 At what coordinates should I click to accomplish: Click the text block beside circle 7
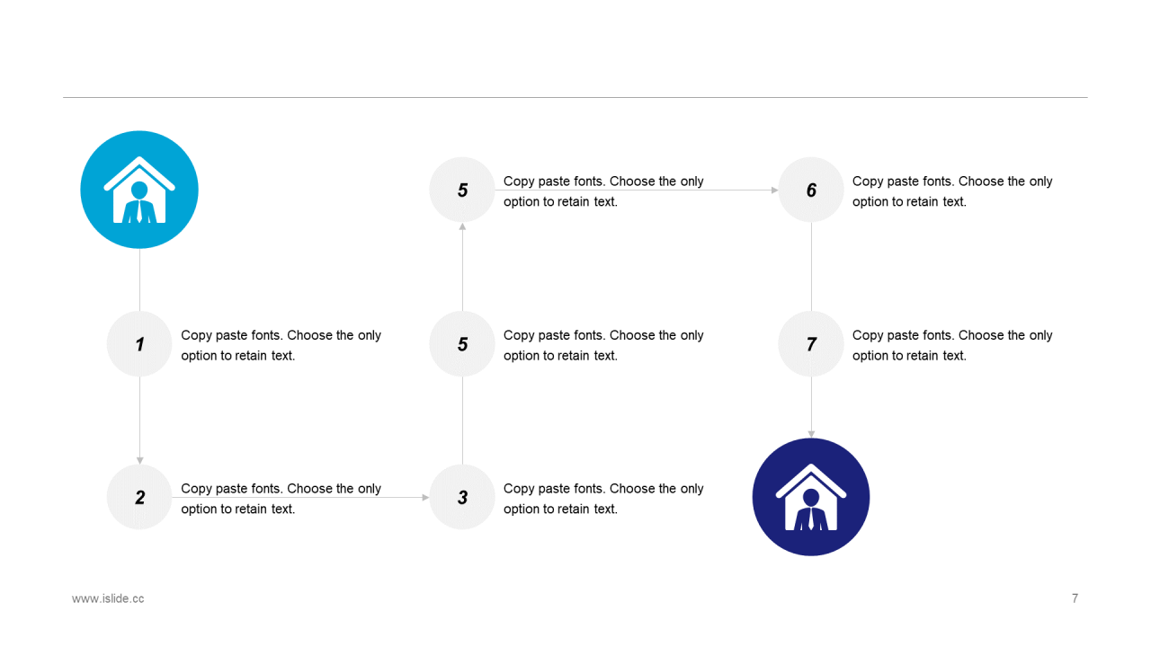[x=952, y=345]
